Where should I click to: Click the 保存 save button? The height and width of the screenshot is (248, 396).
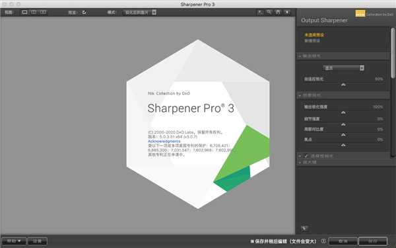click(373, 241)
